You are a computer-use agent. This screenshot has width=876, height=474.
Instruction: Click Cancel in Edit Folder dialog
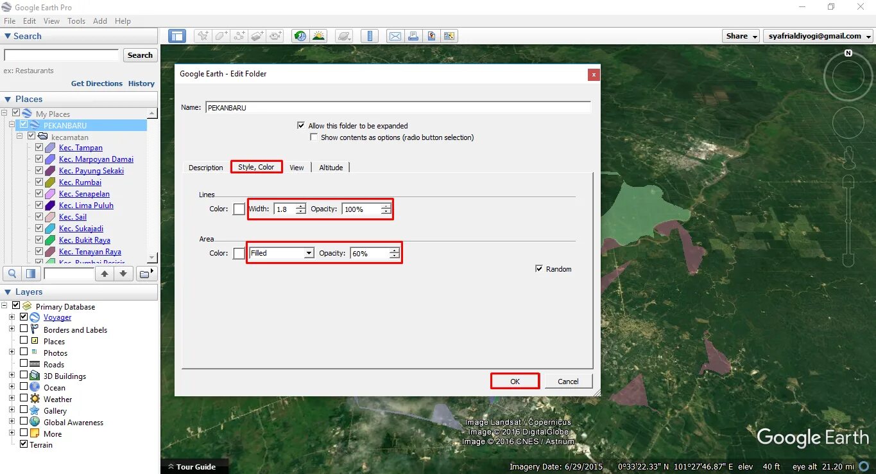(568, 382)
